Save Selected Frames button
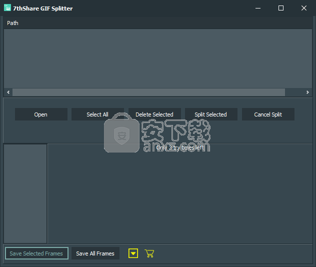The width and height of the screenshot is (316, 267). pyautogui.click(x=36, y=253)
